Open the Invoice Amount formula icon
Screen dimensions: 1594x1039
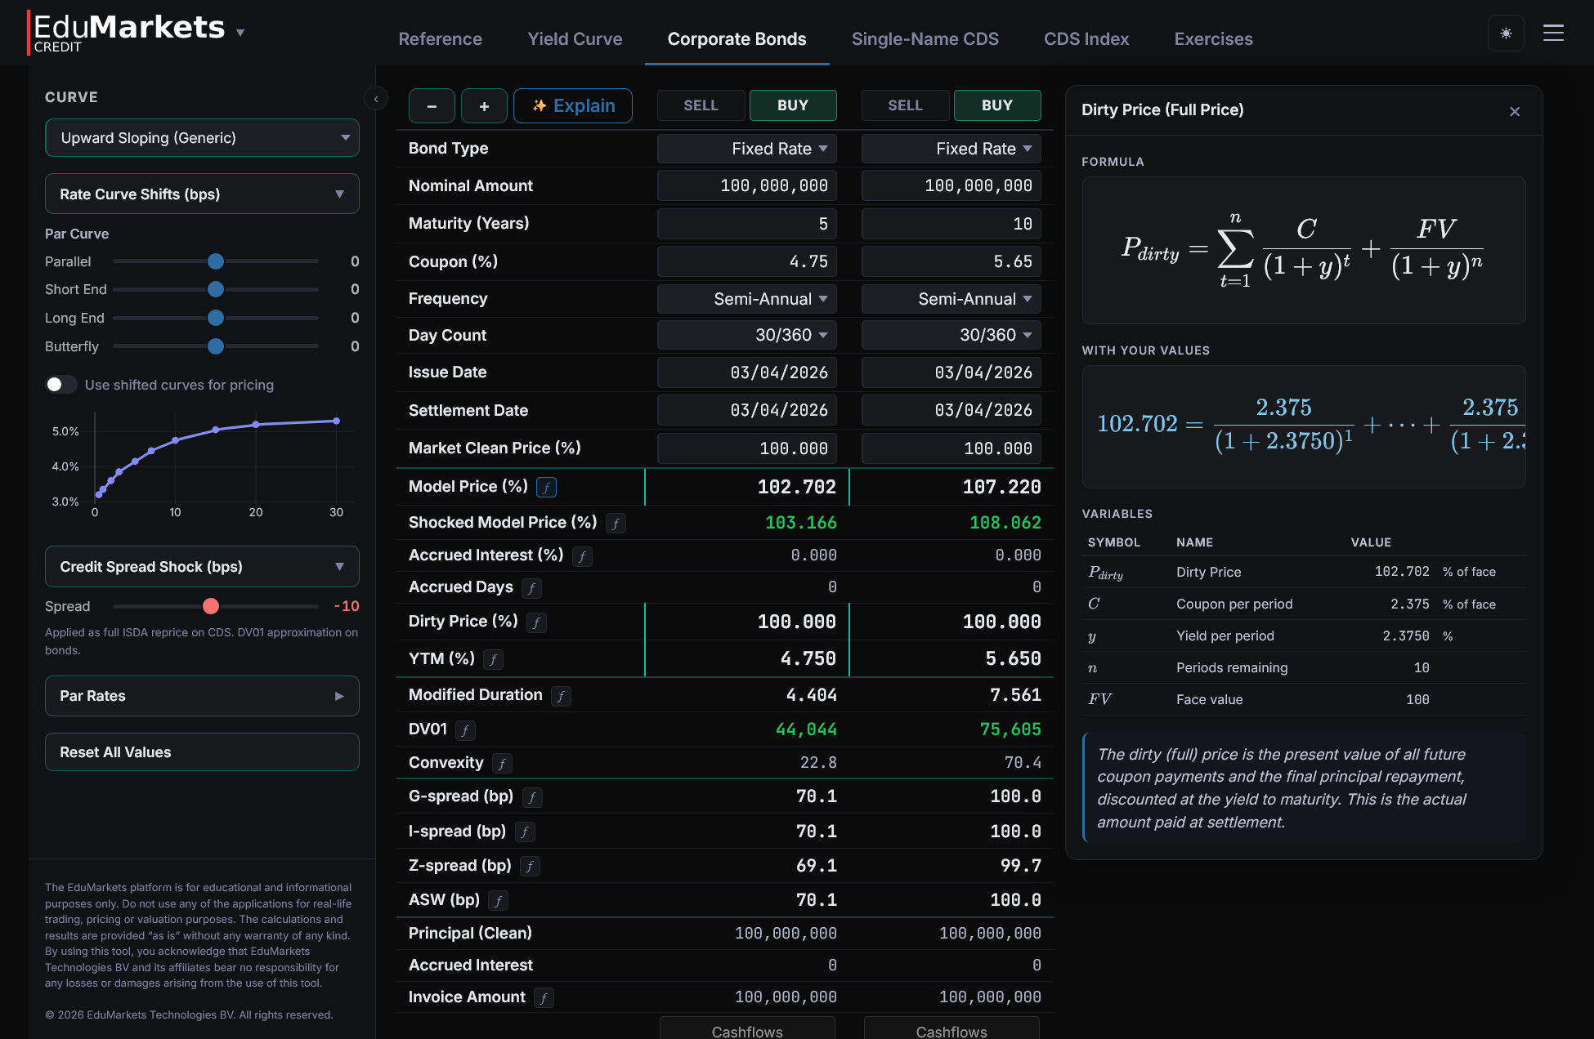click(x=543, y=997)
